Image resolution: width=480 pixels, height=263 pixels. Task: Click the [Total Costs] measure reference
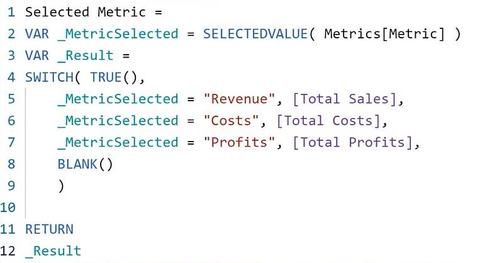(x=328, y=121)
